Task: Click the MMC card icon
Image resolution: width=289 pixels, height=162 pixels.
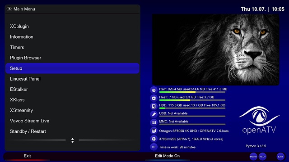Action: [x=154, y=122]
